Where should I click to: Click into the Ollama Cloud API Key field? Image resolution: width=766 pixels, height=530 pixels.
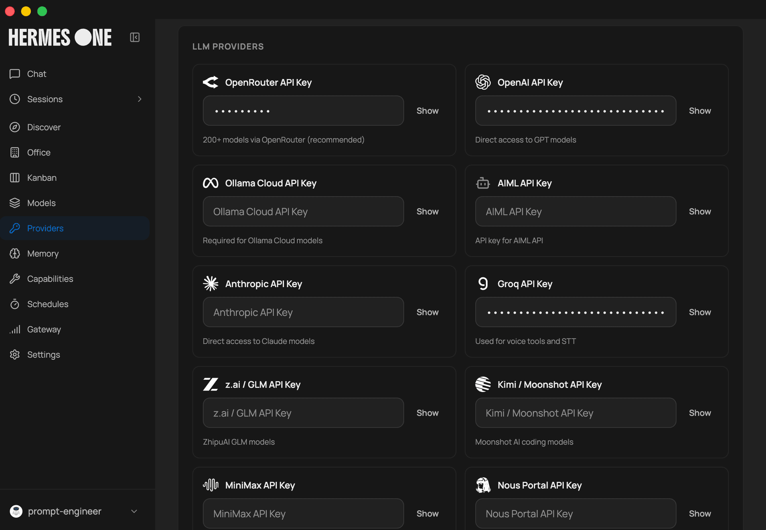coord(303,211)
